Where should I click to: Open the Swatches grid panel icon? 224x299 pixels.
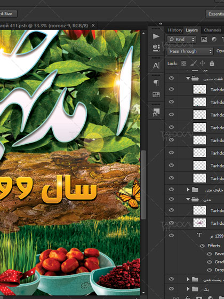(156, 95)
